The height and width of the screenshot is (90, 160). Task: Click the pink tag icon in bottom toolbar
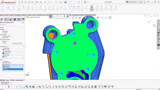9,87
